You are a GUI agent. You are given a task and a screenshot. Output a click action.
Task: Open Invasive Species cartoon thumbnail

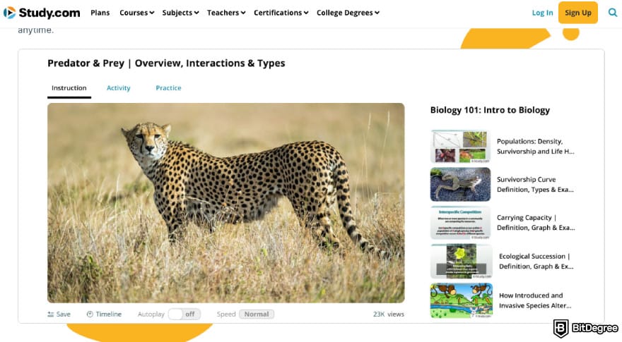[x=461, y=300]
